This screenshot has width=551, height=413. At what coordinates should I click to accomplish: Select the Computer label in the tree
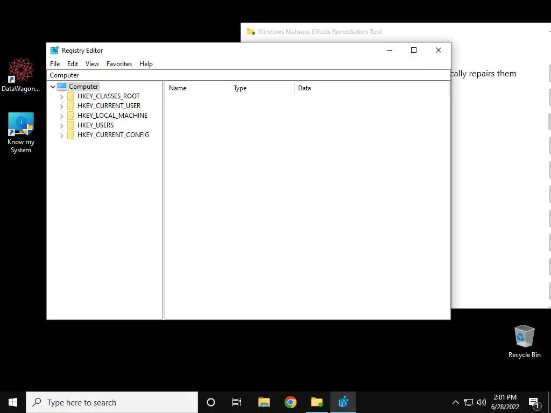tap(83, 87)
